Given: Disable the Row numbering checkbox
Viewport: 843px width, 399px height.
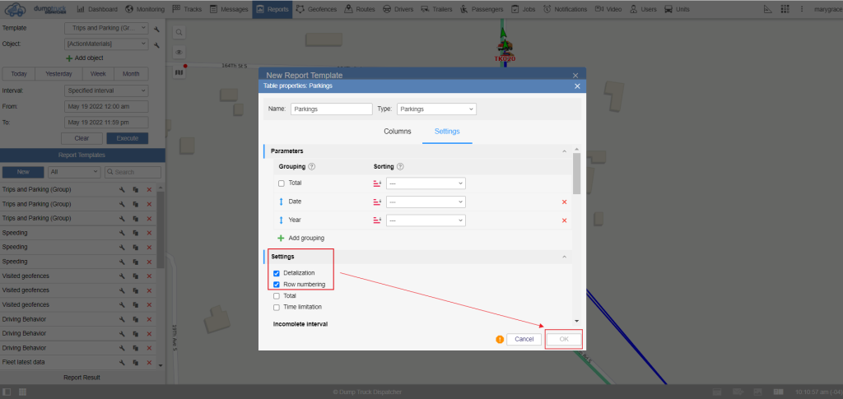Looking at the screenshot, I should point(277,285).
